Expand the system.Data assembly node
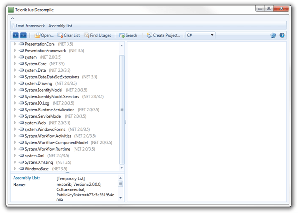298x214 pixels. (x=15, y=70)
